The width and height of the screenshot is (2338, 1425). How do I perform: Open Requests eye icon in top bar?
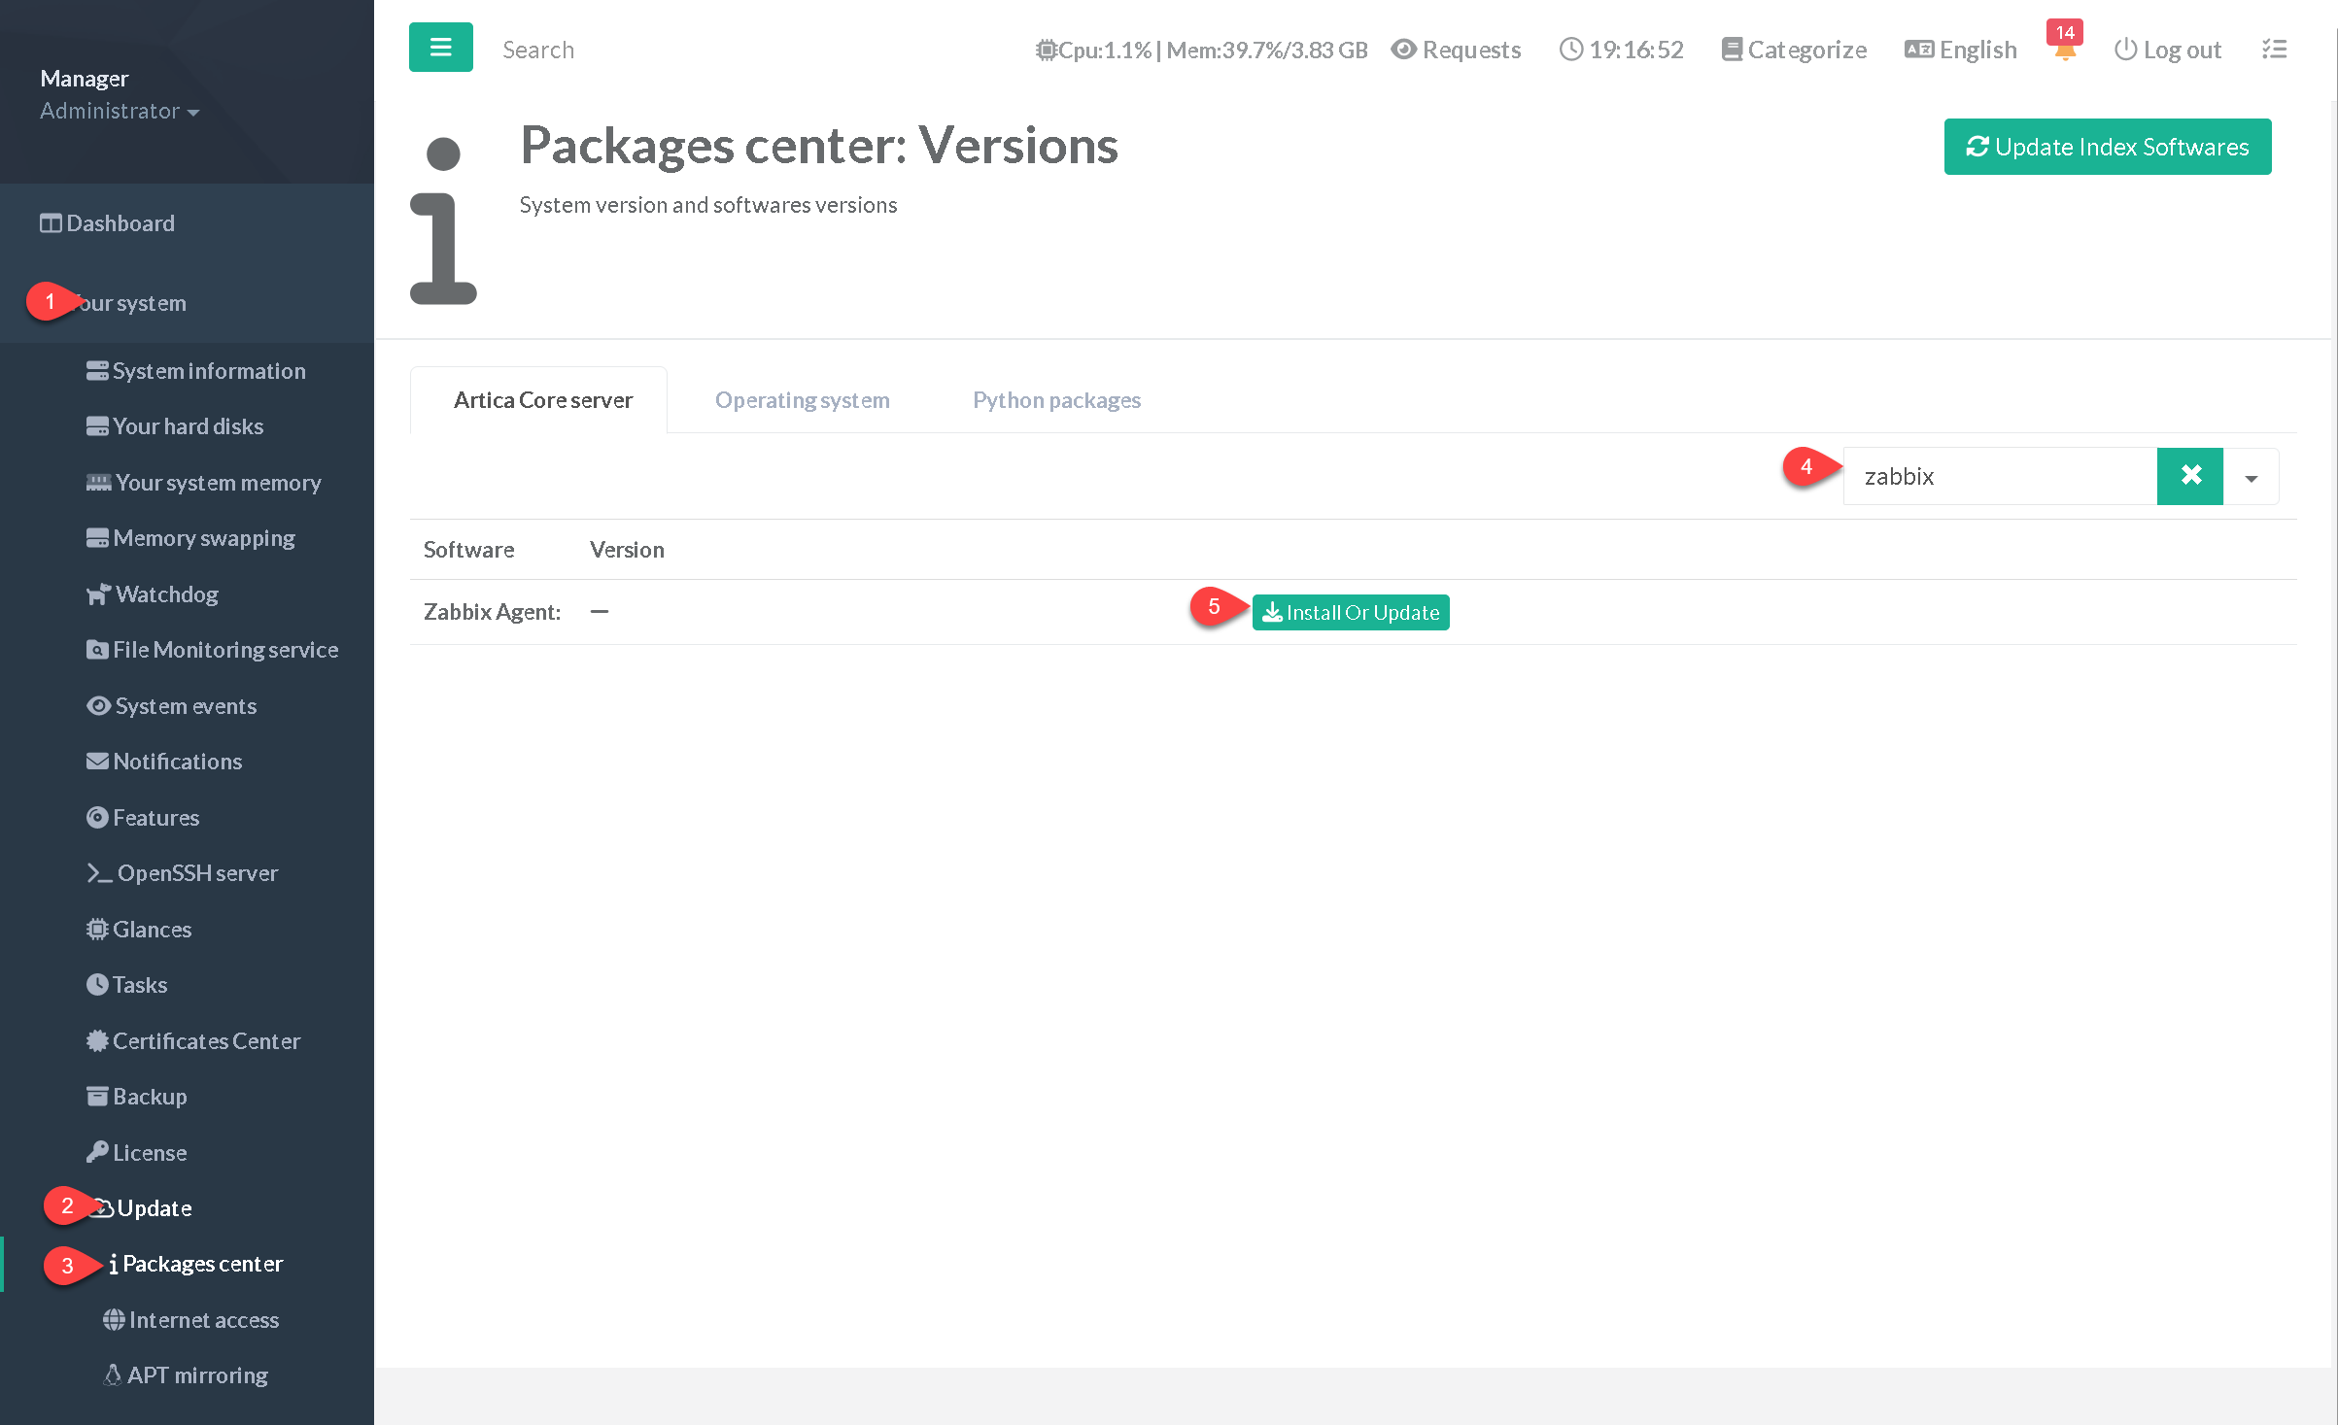1403,50
